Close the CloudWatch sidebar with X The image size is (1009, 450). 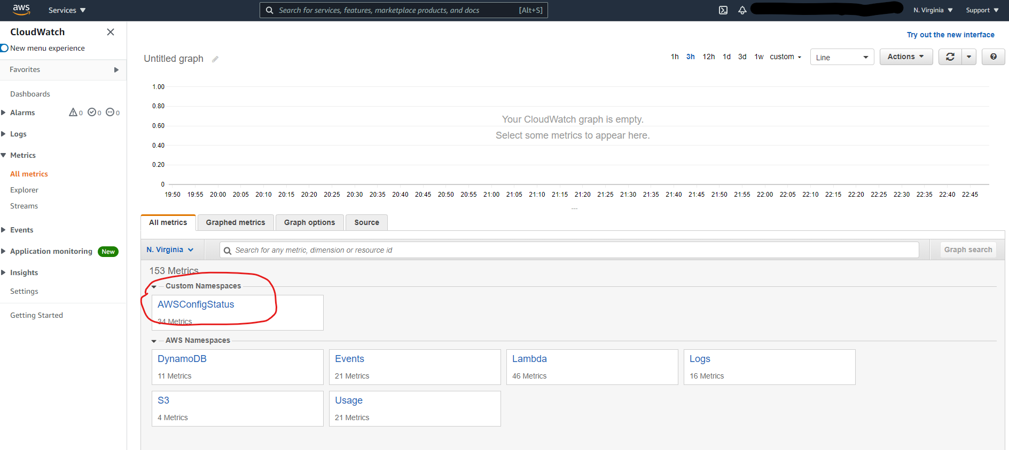(x=111, y=32)
